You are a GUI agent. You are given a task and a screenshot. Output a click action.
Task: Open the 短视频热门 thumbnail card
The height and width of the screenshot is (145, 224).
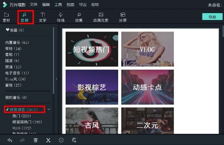click(x=92, y=49)
